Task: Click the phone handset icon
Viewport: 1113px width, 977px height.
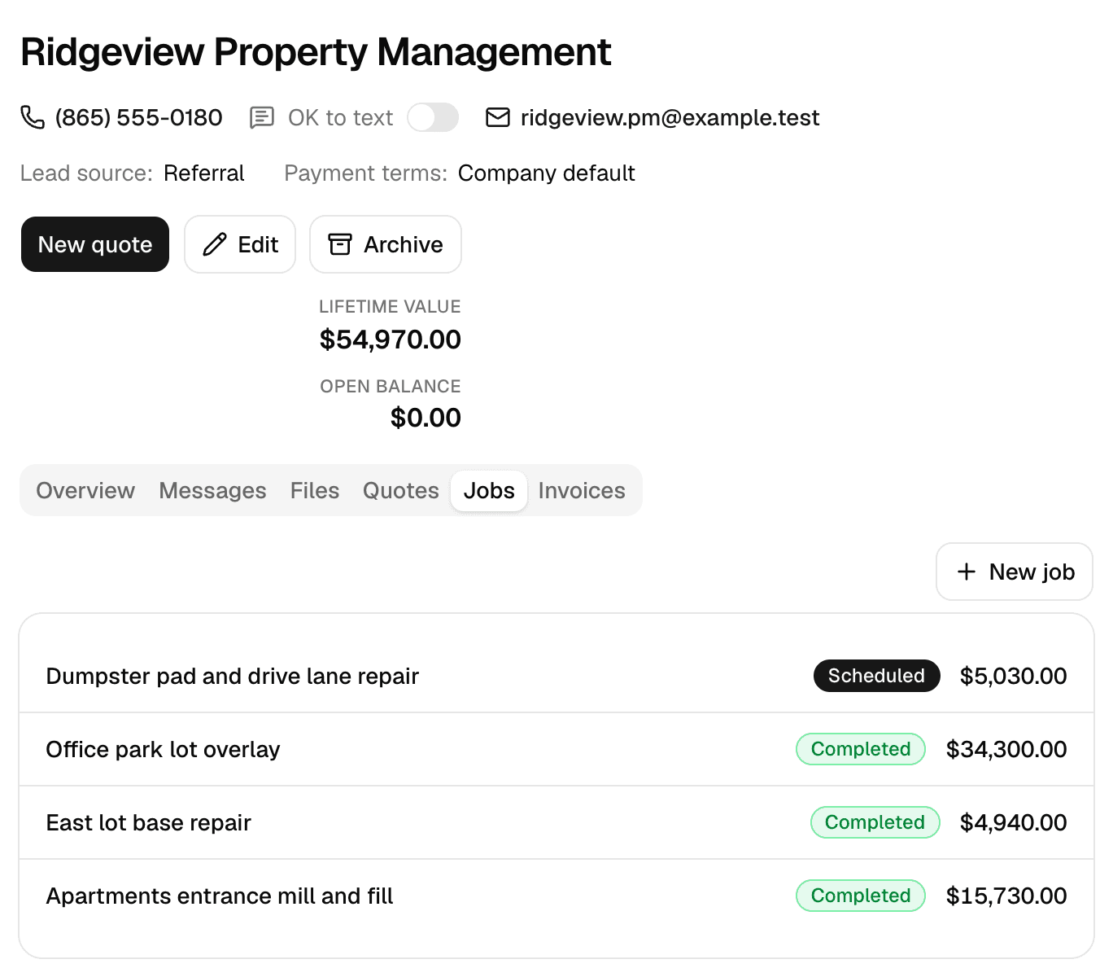Action: 33,117
